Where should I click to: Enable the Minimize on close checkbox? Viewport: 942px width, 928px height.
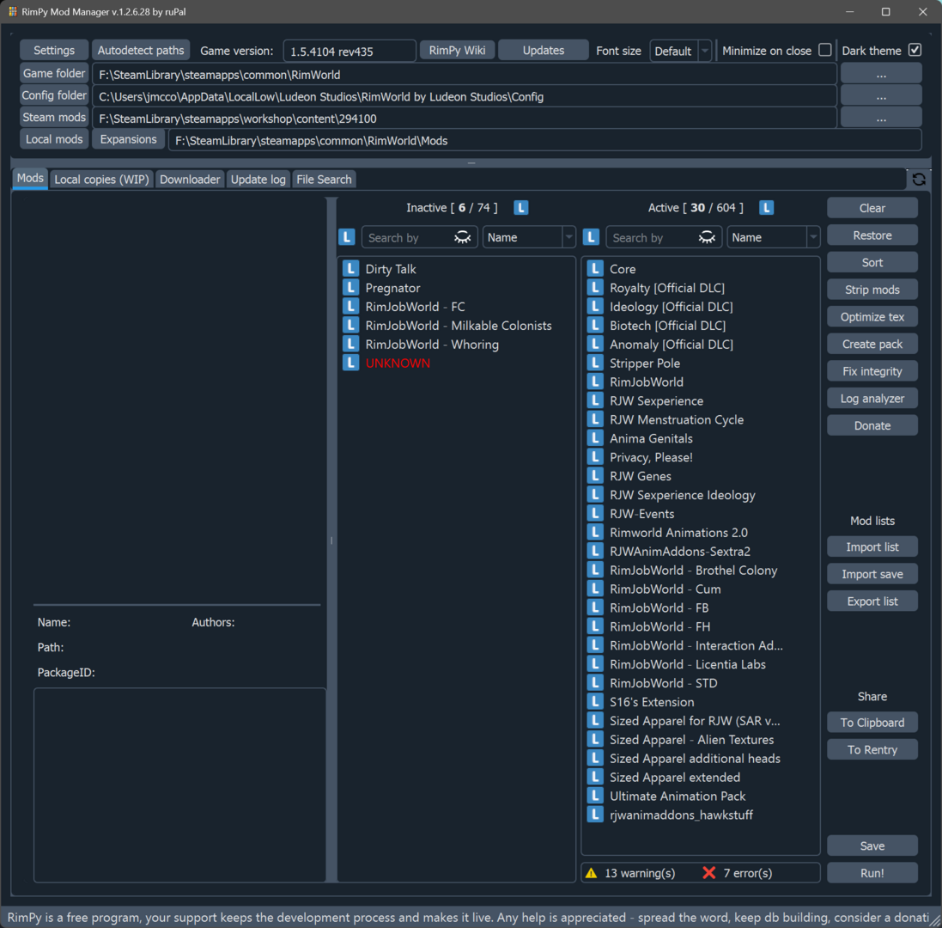825,50
